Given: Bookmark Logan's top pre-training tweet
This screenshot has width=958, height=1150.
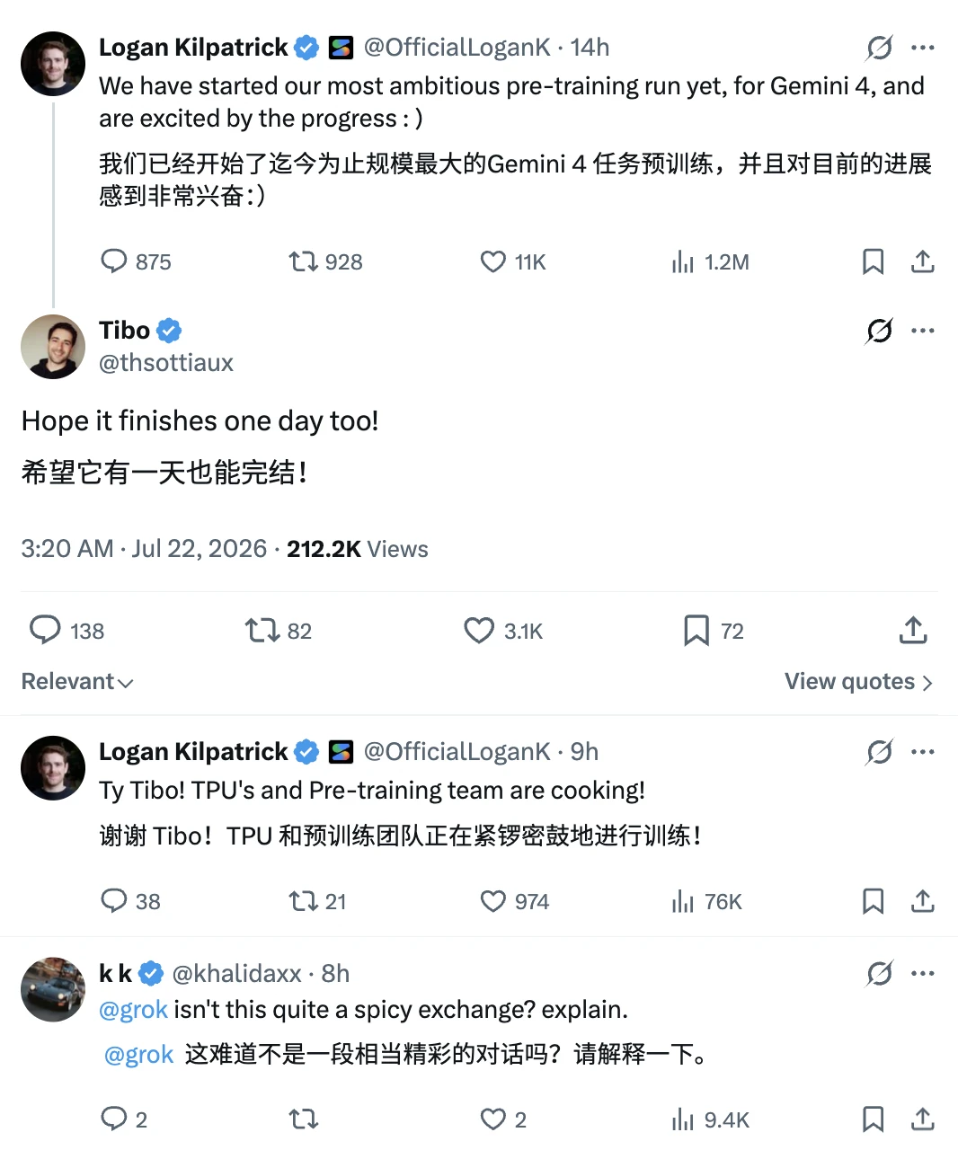Looking at the screenshot, I should (x=873, y=261).
